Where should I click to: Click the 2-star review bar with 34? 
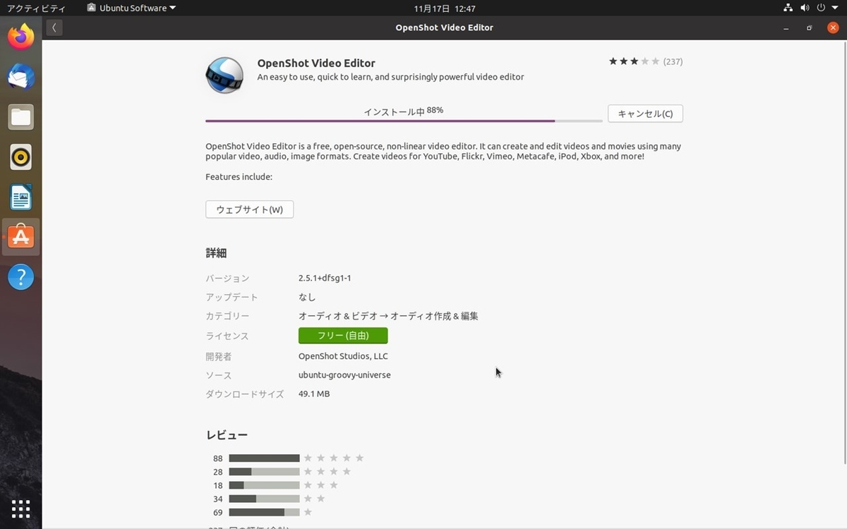tap(264, 499)
